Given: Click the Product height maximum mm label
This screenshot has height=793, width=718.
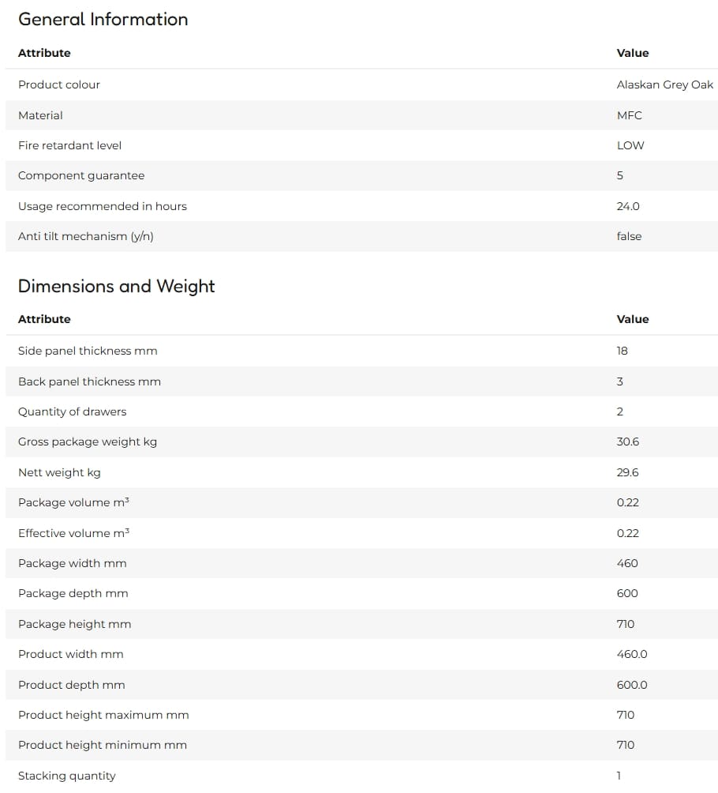Looking at the screenshot, I should coord(103,715).
